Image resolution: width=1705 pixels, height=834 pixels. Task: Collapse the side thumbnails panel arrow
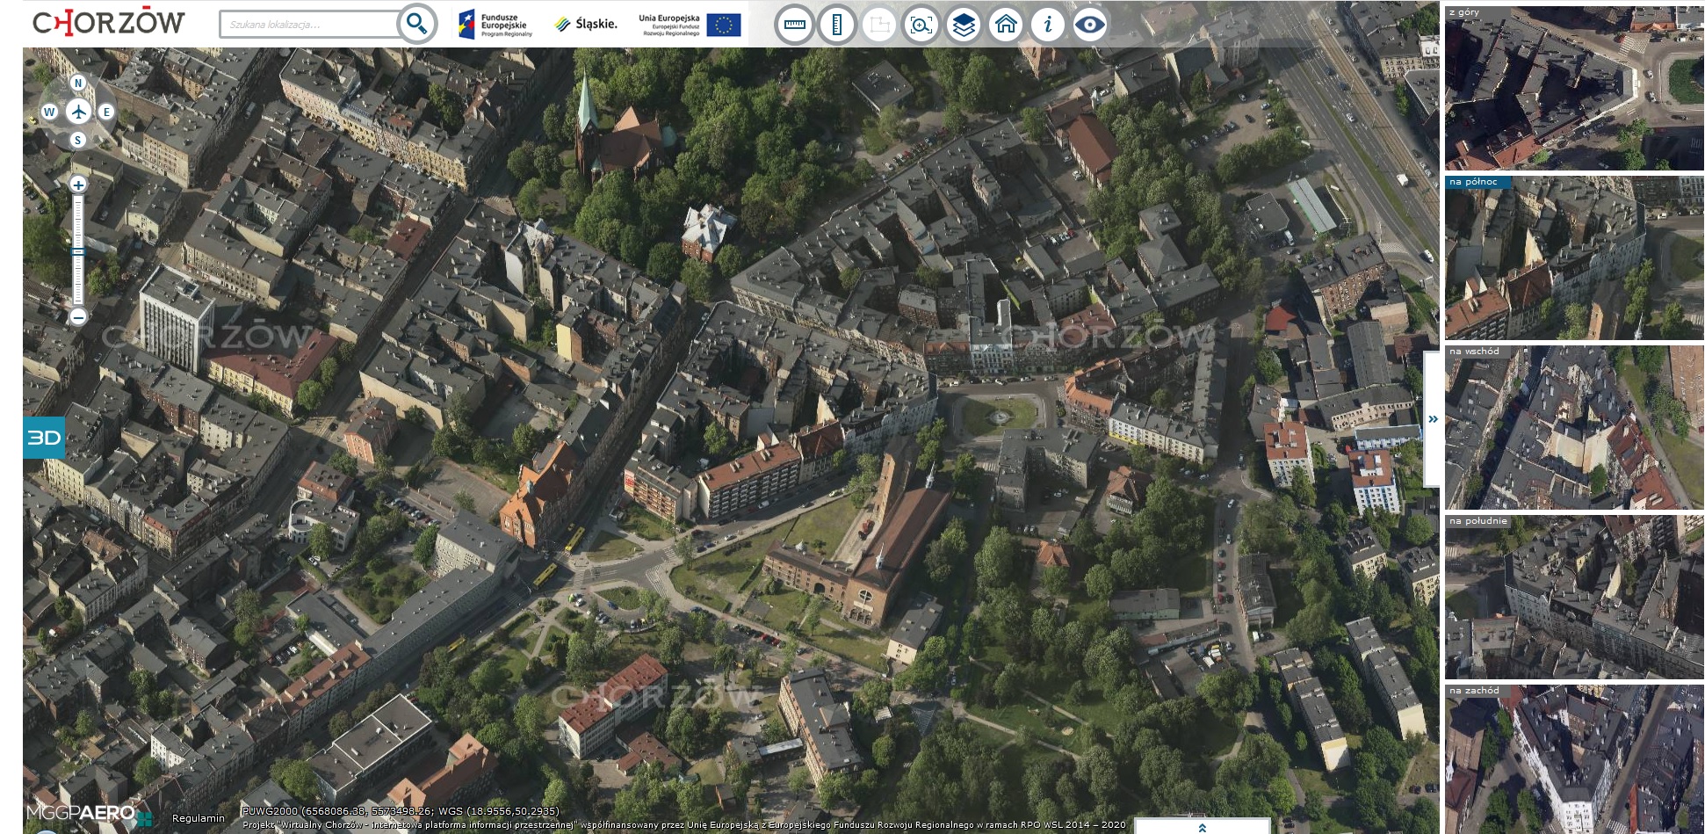click(x=1433, y=419)
